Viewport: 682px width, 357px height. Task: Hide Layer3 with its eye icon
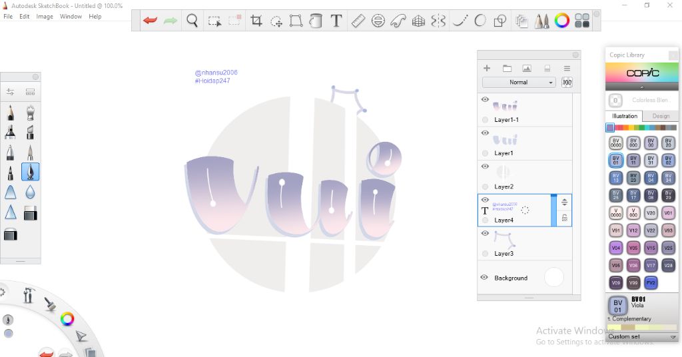pos(485,234)
